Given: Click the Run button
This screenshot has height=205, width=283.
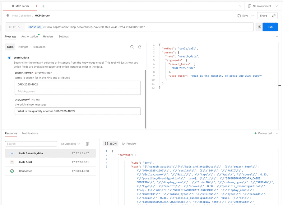Looking at the screenshot, I should click(x=270, y=27).
